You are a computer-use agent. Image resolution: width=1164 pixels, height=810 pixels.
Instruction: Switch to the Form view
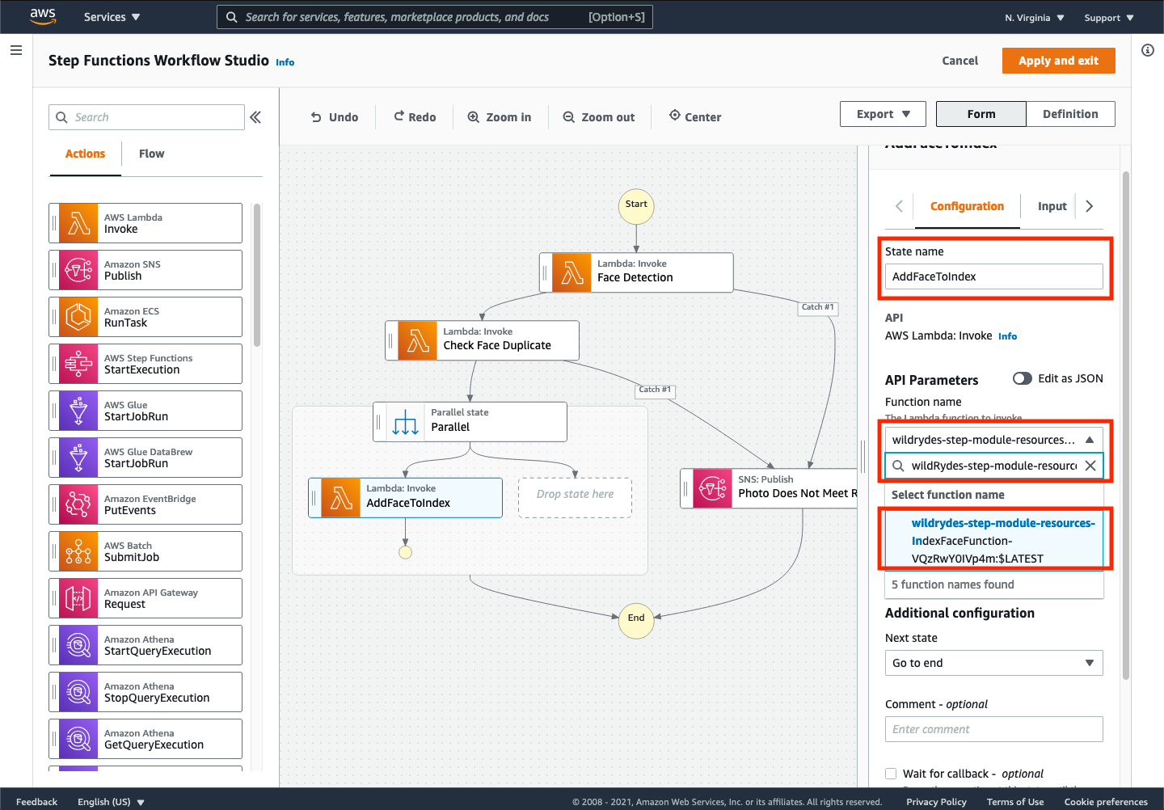pos(981,114)
